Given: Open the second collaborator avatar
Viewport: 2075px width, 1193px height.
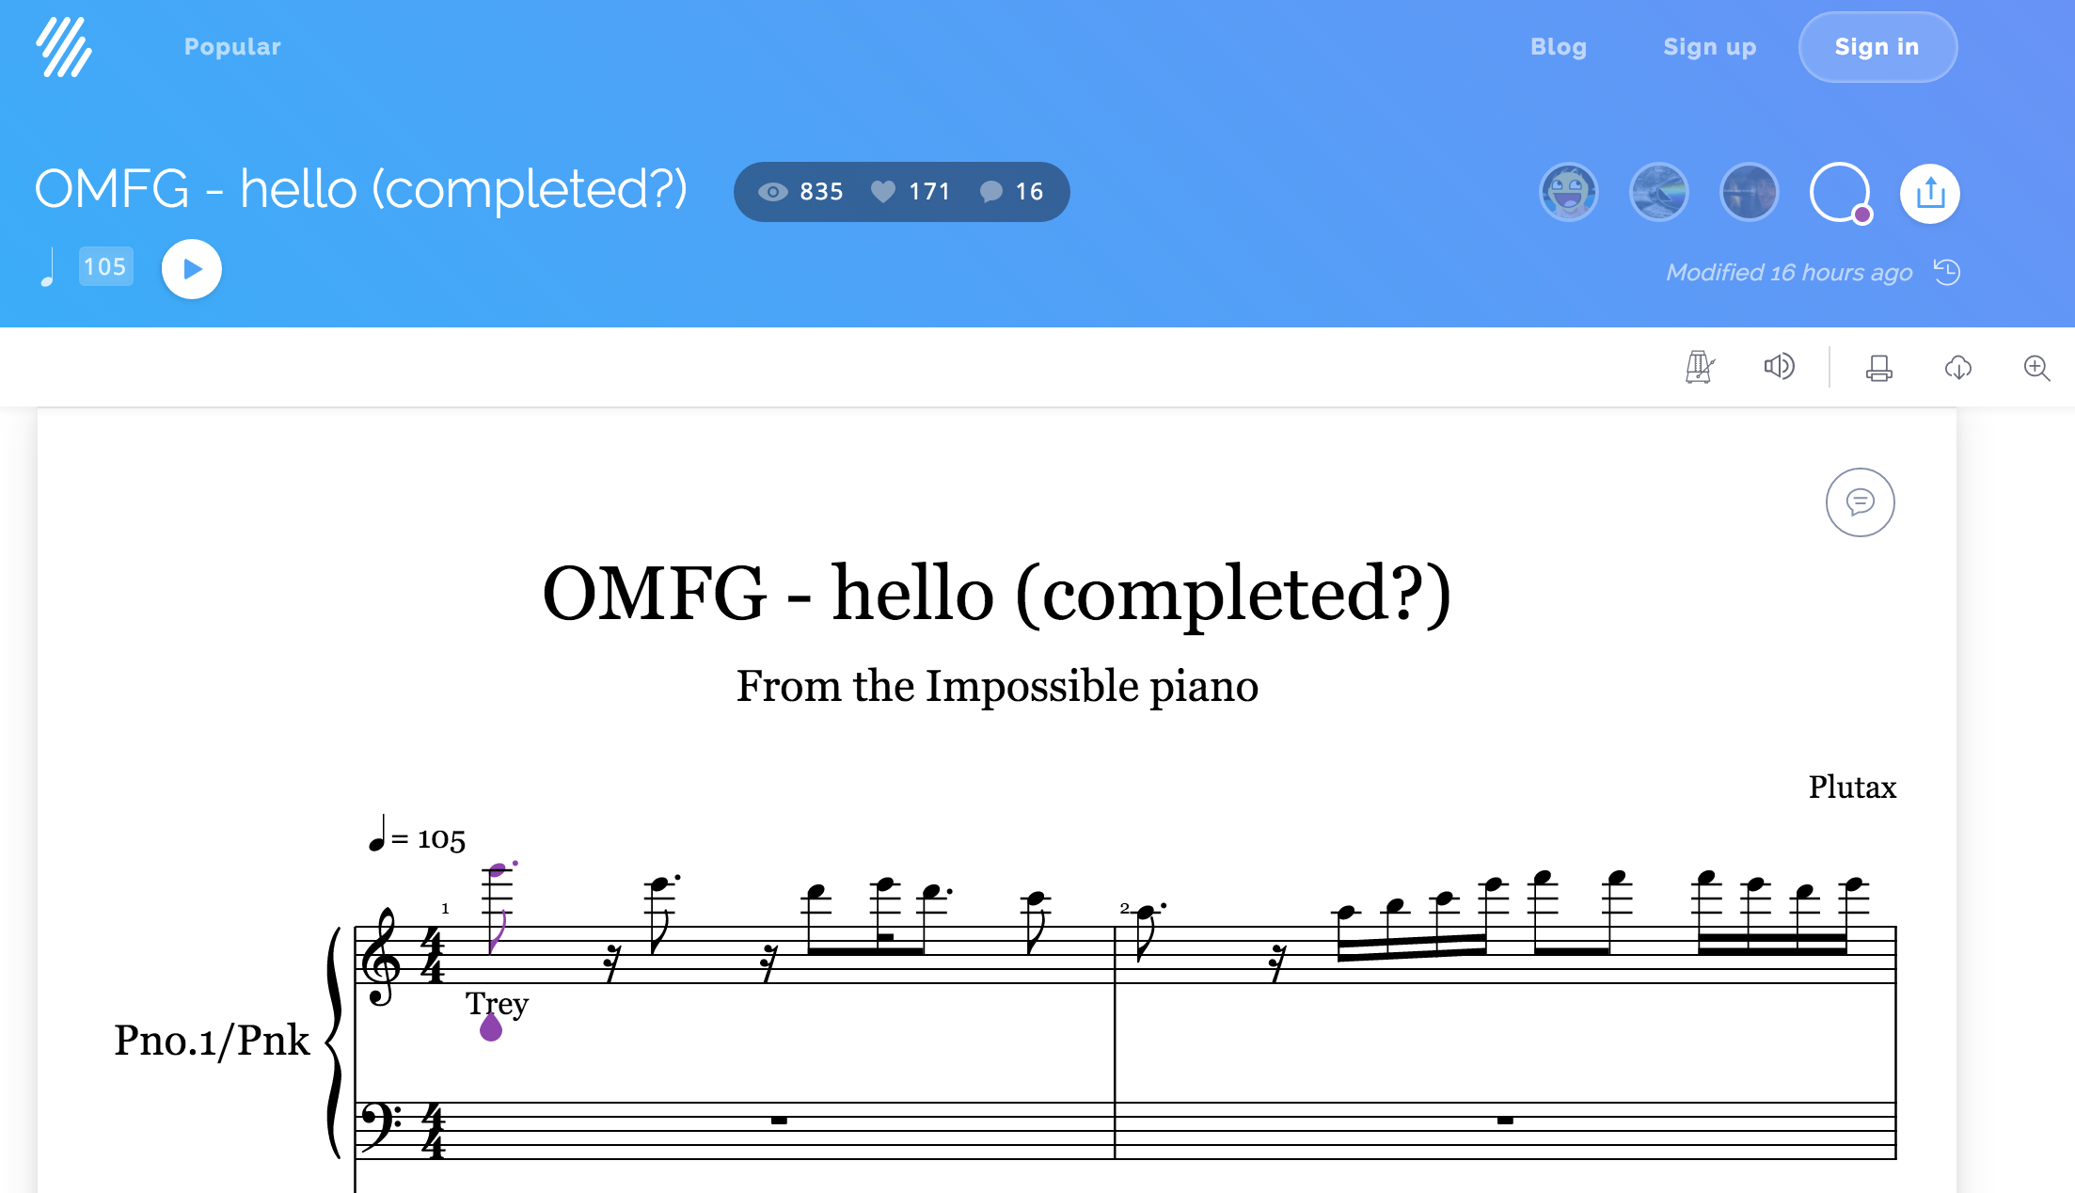Looking at the screenshot, I should [1658, 193].
